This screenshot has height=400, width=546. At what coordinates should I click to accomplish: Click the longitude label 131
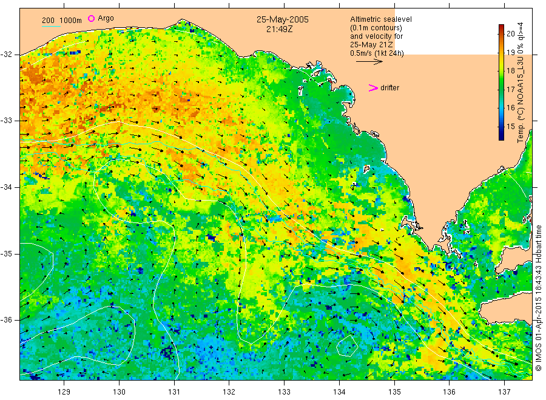[174, 392]
